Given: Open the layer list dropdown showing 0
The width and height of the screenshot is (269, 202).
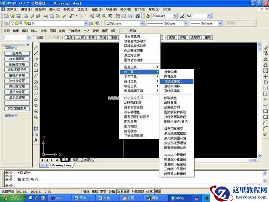Looking at the screenshot, I should coord(86,23).
